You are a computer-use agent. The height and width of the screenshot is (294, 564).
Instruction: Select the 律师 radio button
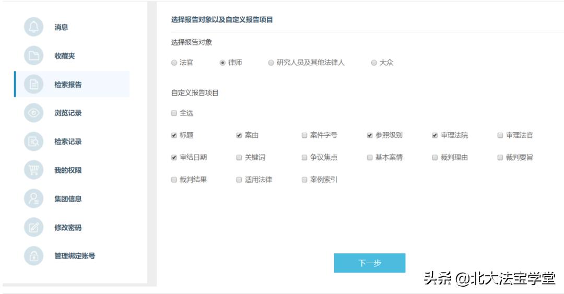[x=222, y=63]
